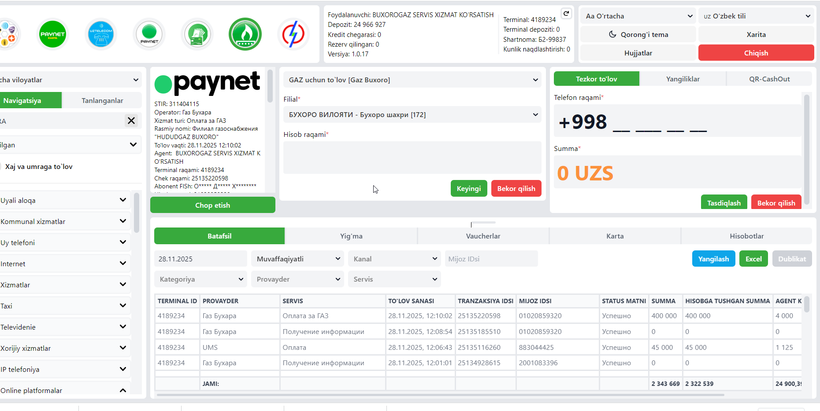The height and width of the screenshot is (411, 820).
Task: Switch to the Navigatsiya tab
Action: tap(30, 100)
